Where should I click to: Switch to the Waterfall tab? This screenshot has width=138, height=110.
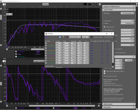37,61
